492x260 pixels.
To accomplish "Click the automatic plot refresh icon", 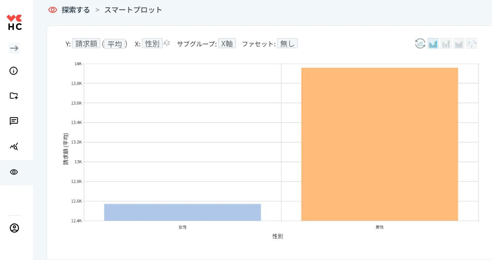I will 420,43.
